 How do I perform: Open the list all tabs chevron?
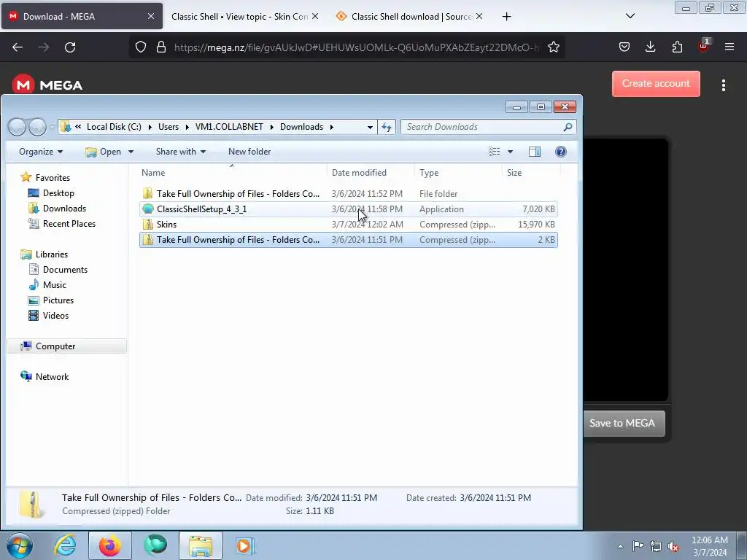[630, 16]
